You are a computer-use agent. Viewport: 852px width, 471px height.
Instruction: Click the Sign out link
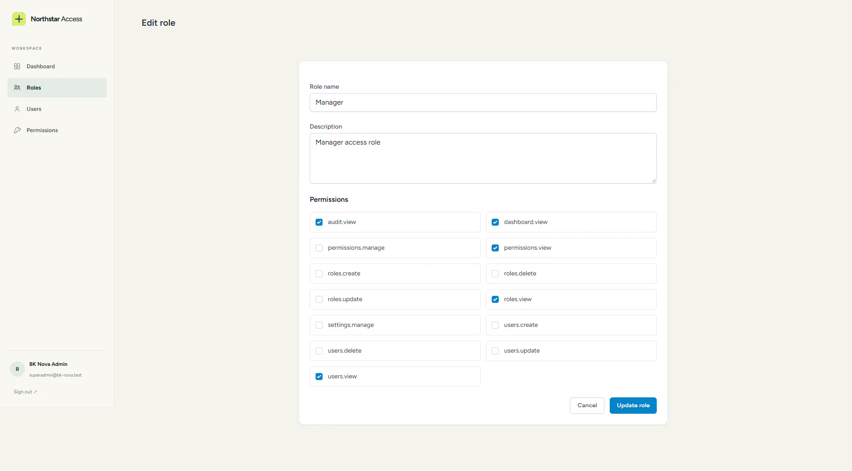[x=25, y=392]
